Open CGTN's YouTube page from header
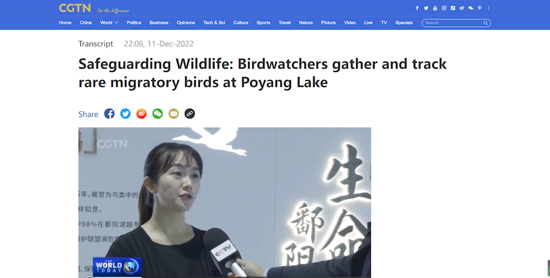 click(x=435, y=8)
